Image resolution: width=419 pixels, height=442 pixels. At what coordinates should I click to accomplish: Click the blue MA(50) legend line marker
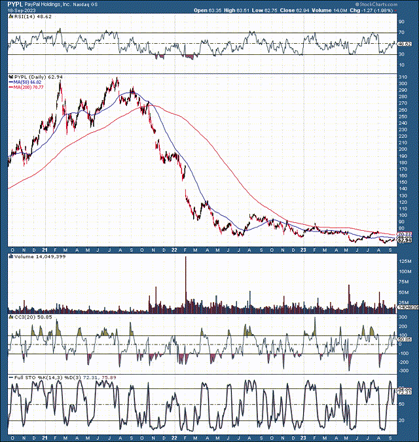(11, 82)
